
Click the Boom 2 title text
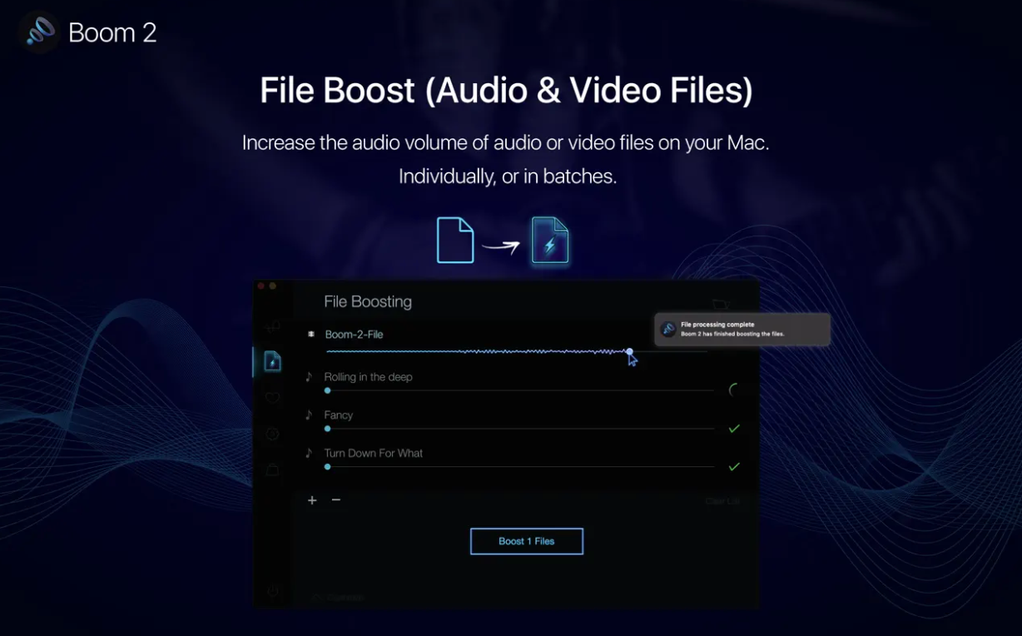point(112,32)
